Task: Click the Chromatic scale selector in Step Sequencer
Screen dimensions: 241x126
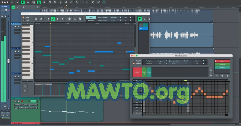Action: click(139, 113)
